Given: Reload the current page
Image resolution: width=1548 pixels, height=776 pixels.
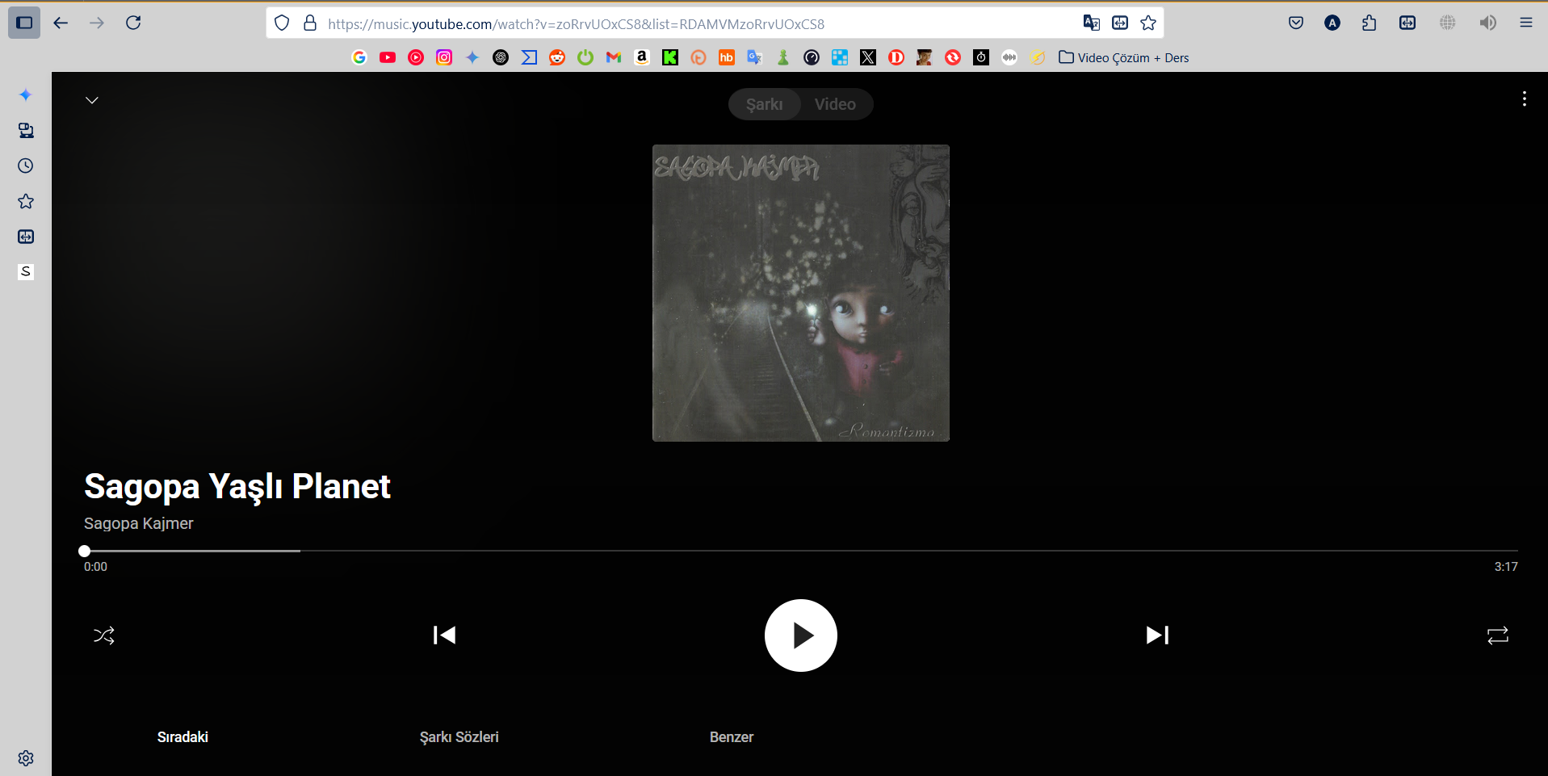Looking at the screenshot, I should tap(133, 23).
